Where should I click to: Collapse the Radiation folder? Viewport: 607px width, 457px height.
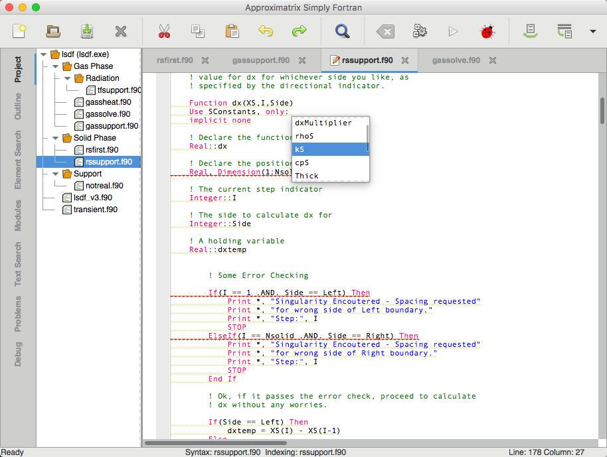coord(67,78)
